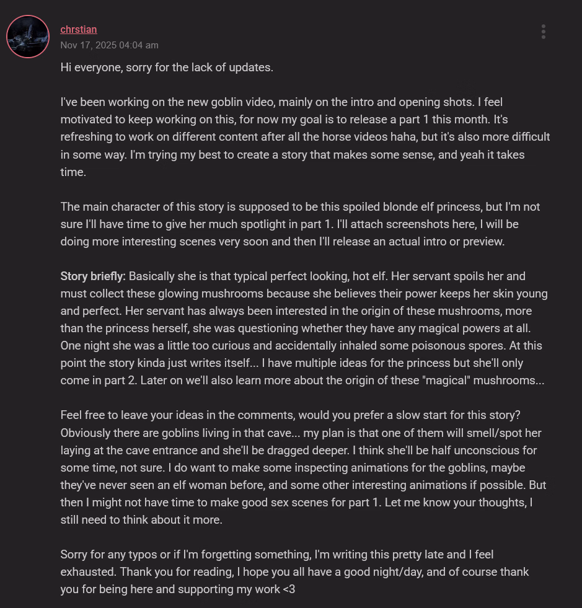Viewport: 582px width, 608px height.
Task: Open the three-dot post options menu
Action: [x=543, y=32]
